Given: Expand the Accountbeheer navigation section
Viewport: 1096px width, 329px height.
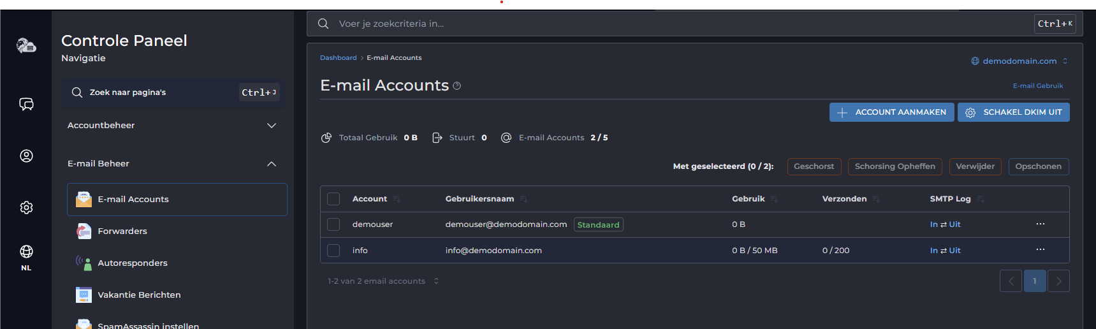Looking at the screenshot, I should tap(172, 126).
